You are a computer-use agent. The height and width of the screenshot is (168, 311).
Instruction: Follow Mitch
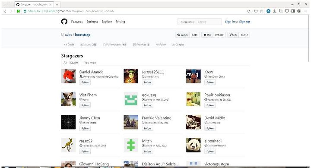147,151
